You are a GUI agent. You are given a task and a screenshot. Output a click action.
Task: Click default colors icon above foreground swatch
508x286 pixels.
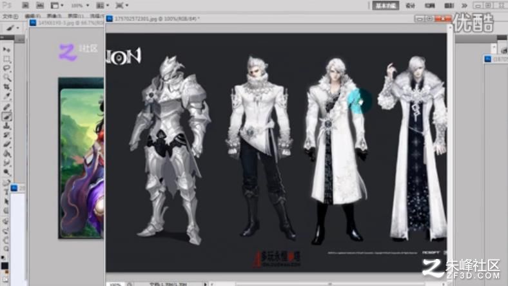click(x=3, y=258)
